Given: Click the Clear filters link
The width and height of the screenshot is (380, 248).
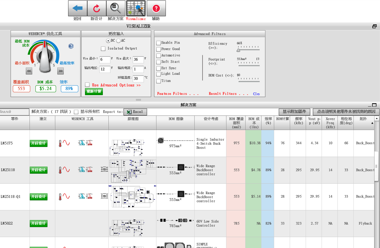Looking at the screenshot, I should pyautogui.click(x=256, y=94).
